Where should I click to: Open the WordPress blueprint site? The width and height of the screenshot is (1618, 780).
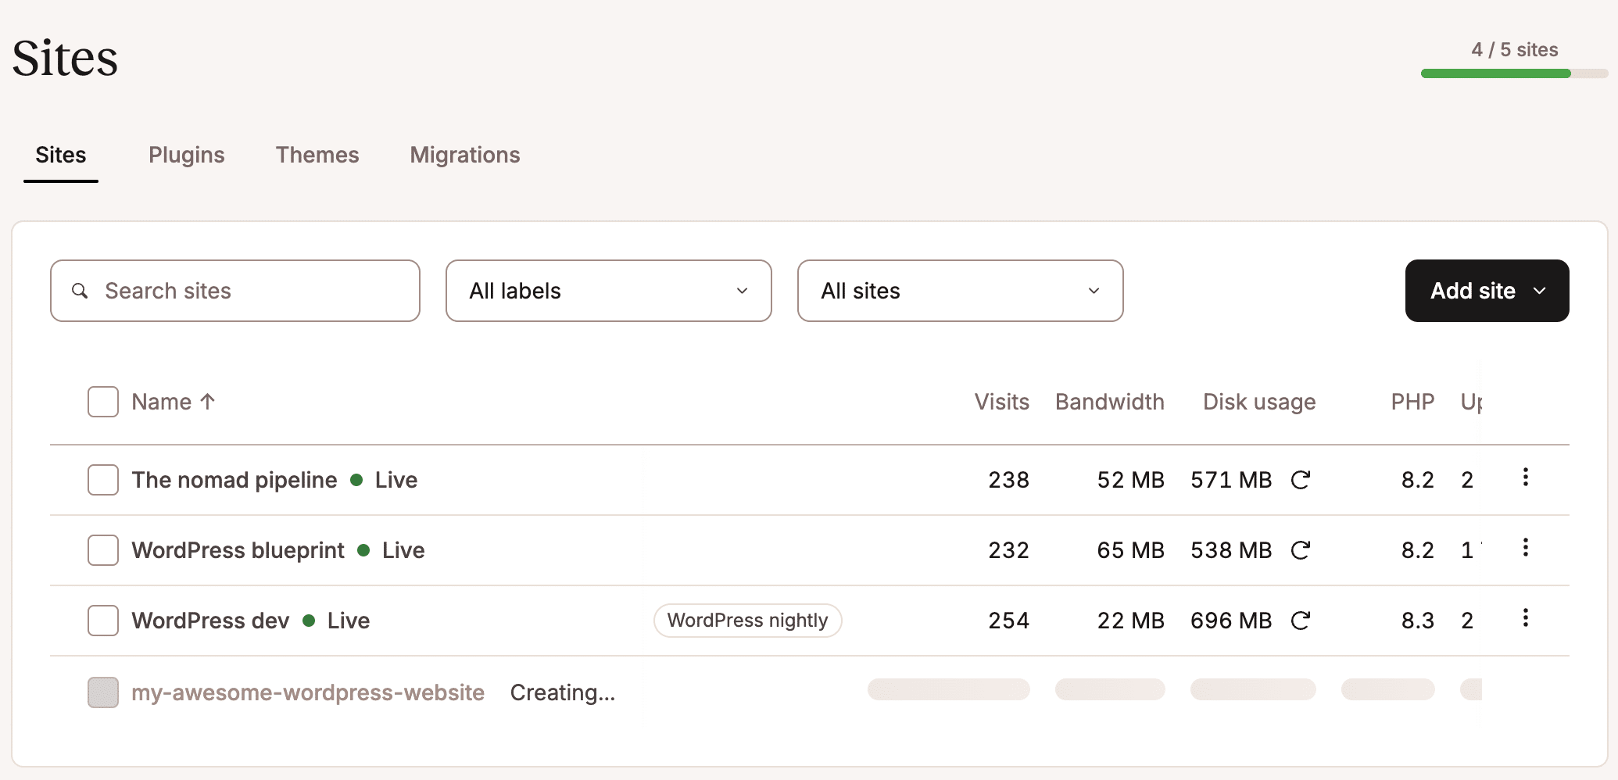(x=238, y=550)
